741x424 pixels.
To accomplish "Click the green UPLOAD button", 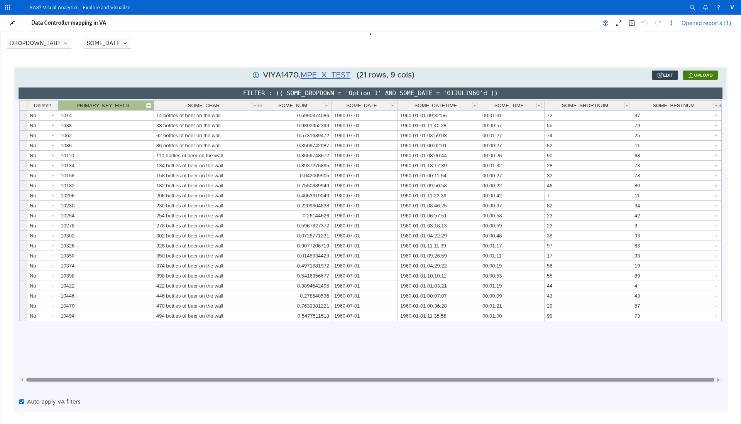I will click(700, 75).
